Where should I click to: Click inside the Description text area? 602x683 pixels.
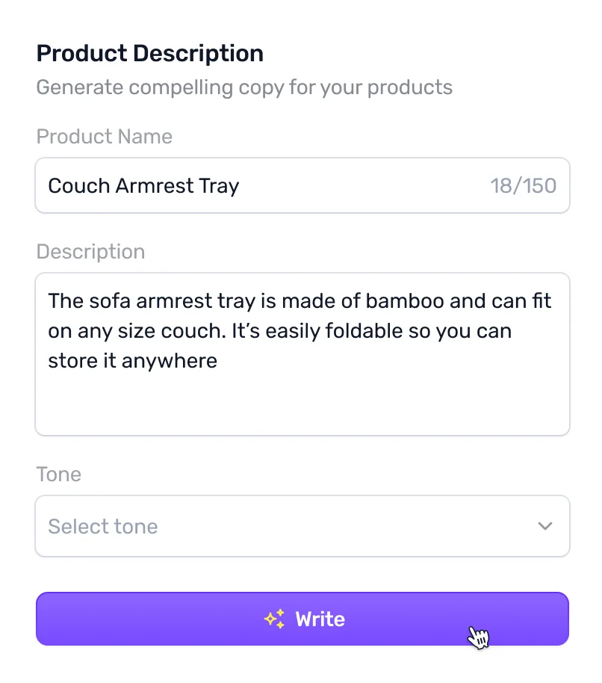pos(302,353)
